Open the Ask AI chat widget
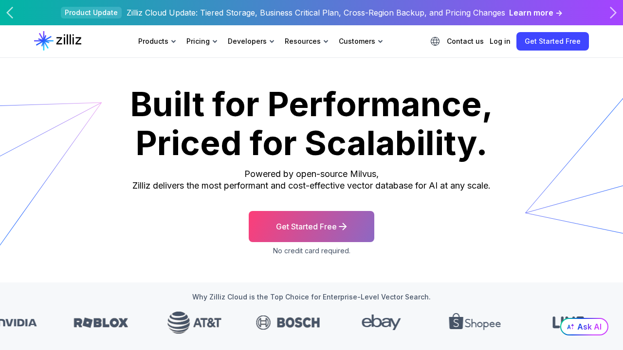 [x=584, y=327]
